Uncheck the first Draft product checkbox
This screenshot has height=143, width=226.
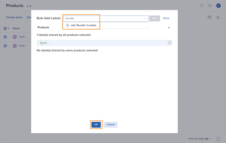click(x=5, y=37)
